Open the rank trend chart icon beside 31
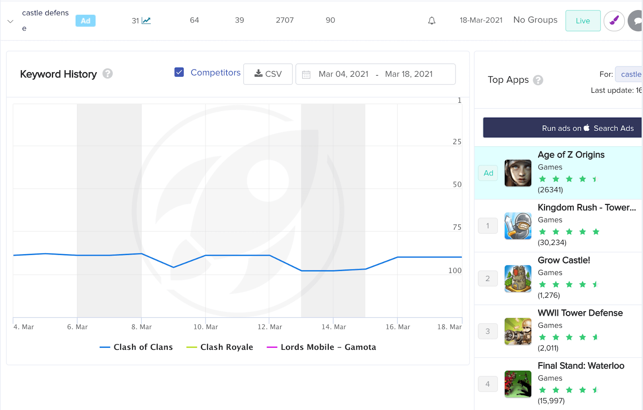The image size is (643, 410). (x=146, y=20)
